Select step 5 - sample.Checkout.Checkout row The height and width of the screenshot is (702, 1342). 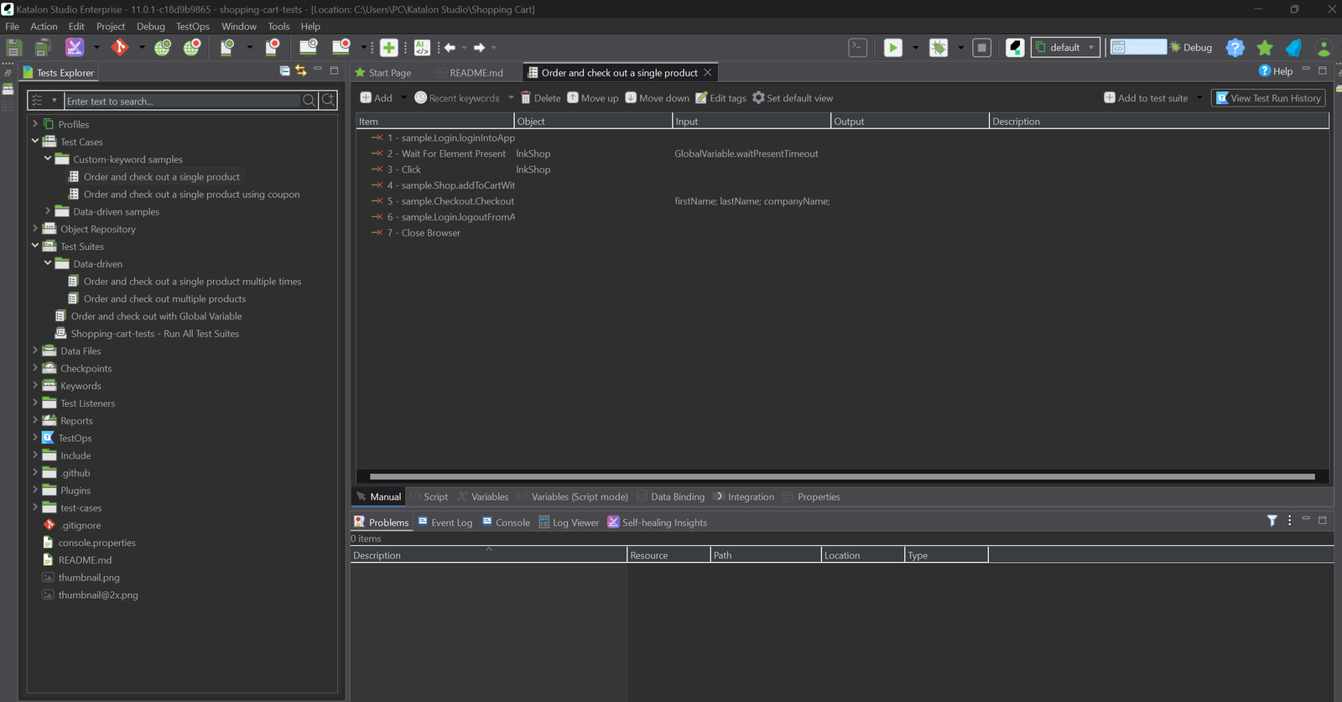[842, 201]
